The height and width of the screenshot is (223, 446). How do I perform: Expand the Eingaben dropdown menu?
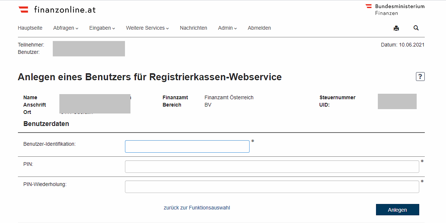(x=102, y=28)
